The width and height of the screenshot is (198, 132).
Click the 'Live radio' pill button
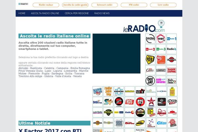pyautogui.click(x=163, y=5)
